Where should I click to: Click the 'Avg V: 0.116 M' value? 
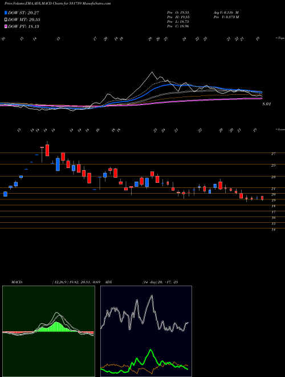click(x=226, y=12)
